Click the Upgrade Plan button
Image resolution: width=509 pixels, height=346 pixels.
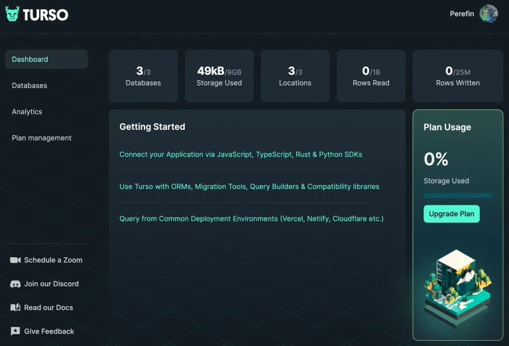(x=451, y=213)
